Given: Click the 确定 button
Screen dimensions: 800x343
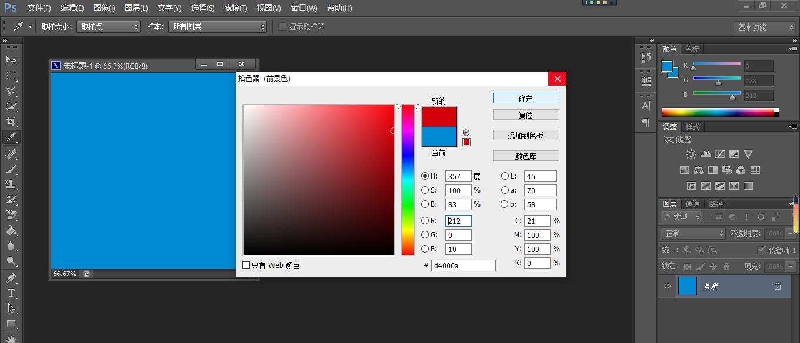Looking at the screenshot, I should (x=525, y=97).
